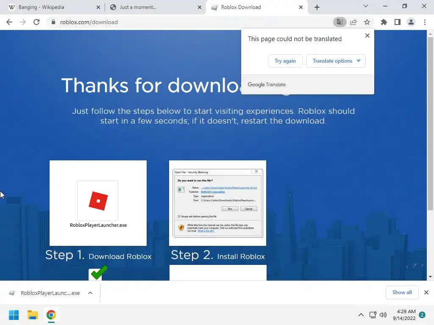
Task: Click Step 1. Download Roblox text
Action: point(98,255)
